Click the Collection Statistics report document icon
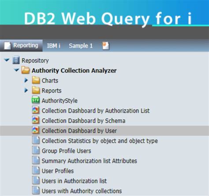 point(36,140)
